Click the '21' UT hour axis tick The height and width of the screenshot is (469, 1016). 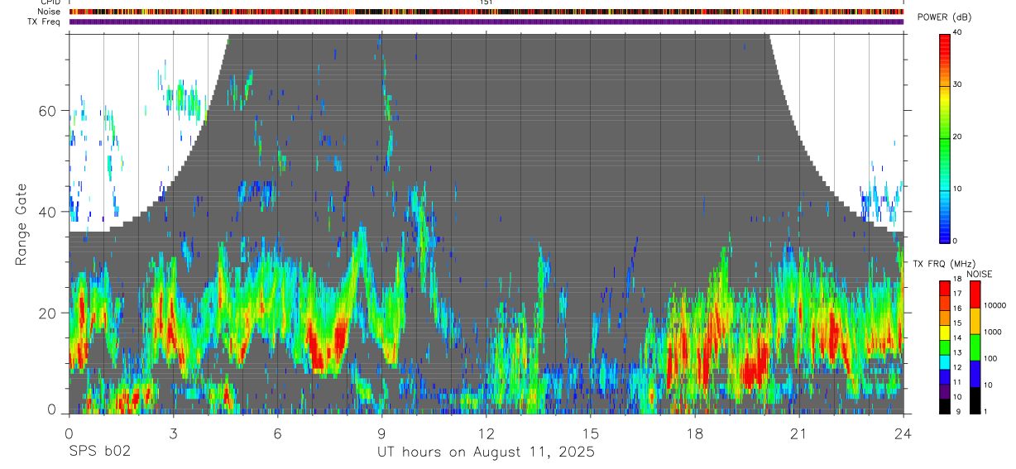tap(799, 433)
